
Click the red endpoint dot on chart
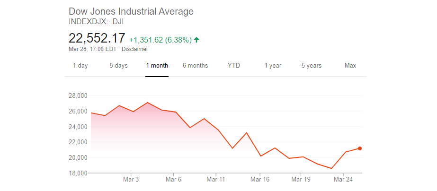[360, 148]
